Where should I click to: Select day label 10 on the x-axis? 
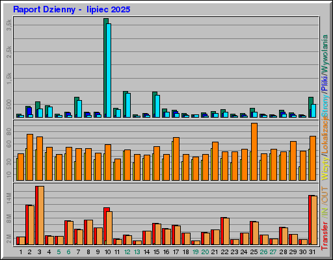107,252
